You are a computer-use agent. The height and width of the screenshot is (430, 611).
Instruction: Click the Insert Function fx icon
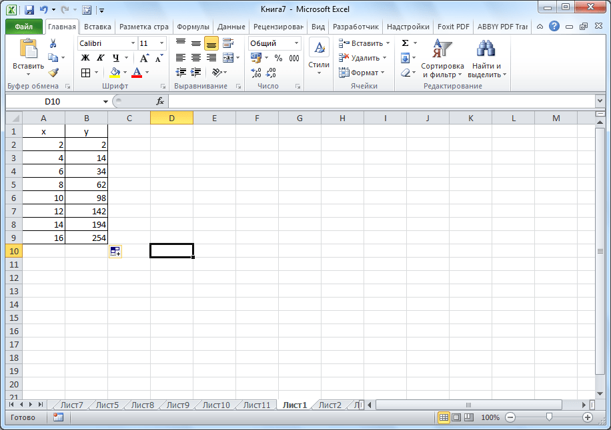[x=160, y=101]
